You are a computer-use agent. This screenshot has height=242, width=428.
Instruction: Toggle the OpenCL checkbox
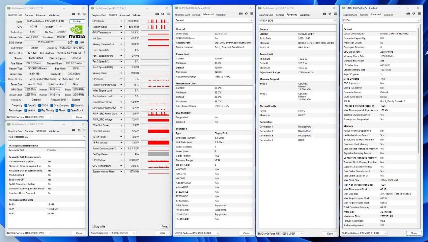26,105
